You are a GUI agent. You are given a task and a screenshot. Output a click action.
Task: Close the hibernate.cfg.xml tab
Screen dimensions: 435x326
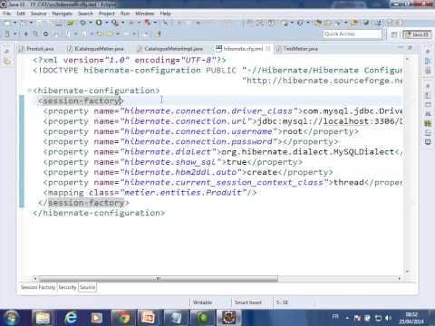267,49
